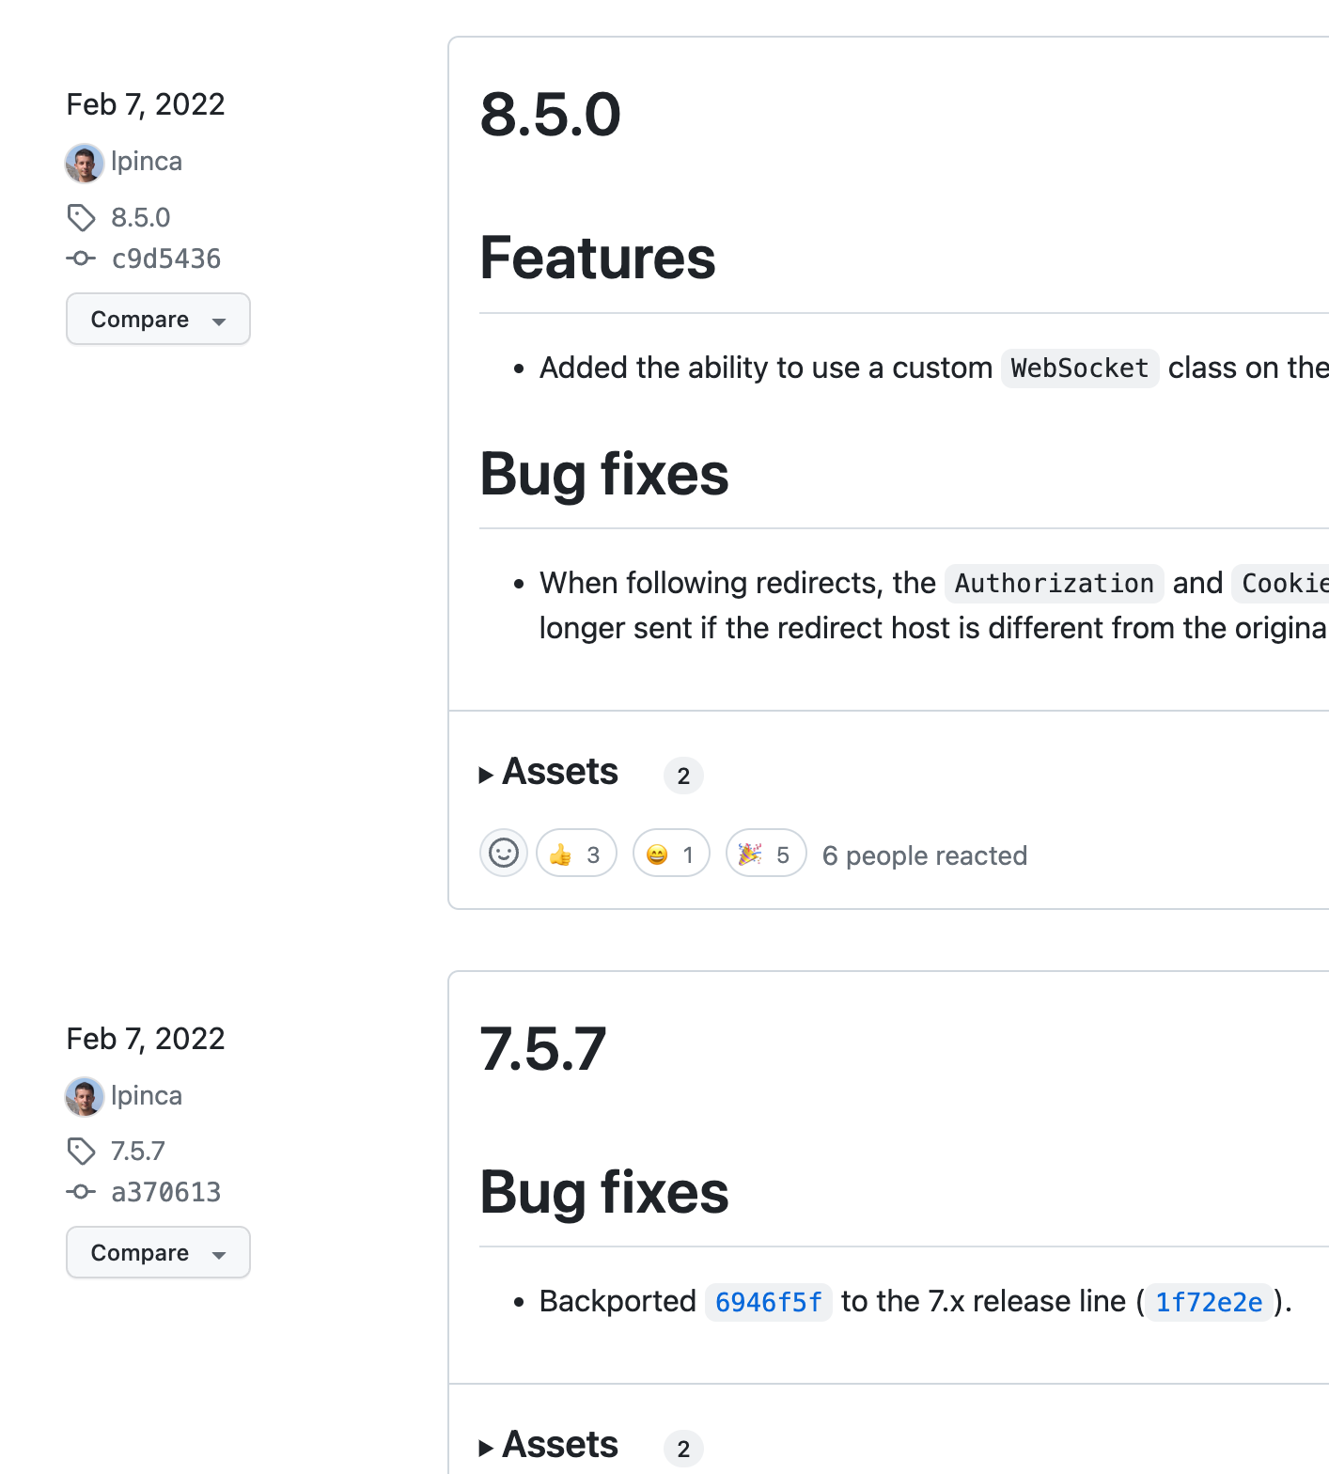Open Compare dropdown for release 7.5.7
Image resolution: width=1329 pixels, height=1474 pixels.
point(158,1252)
